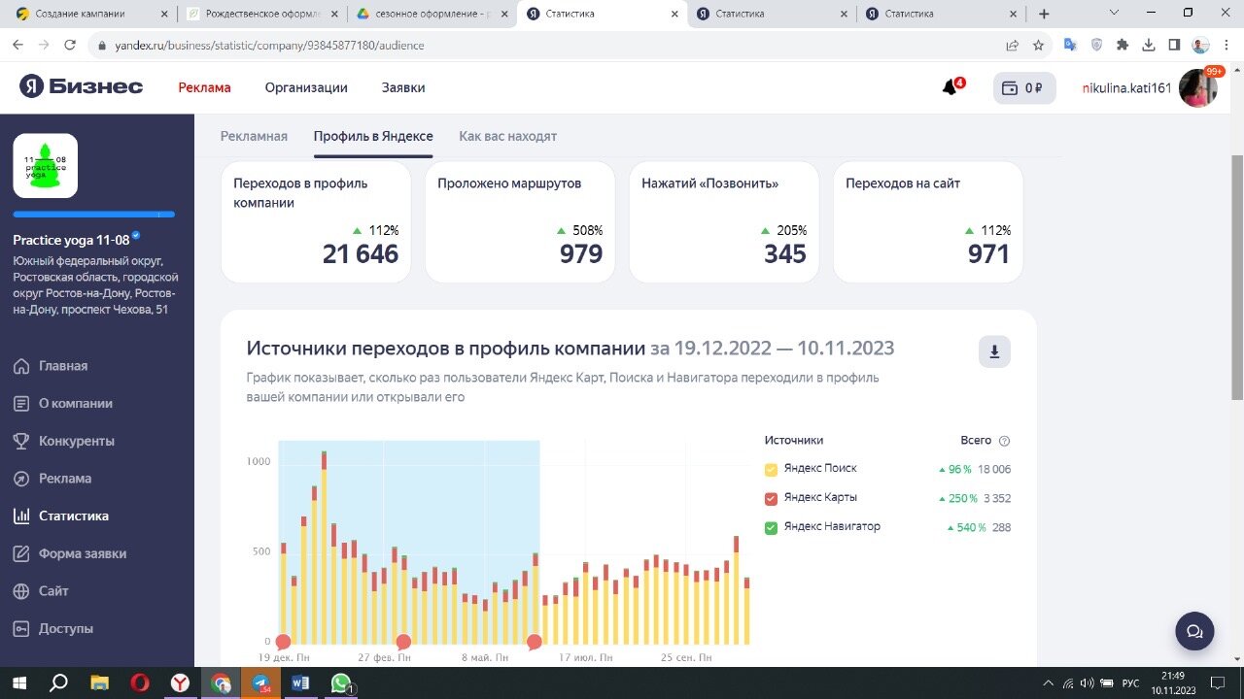Open the Организации top menu
This screenshot has height=699, width=1244.
point(306,87)
